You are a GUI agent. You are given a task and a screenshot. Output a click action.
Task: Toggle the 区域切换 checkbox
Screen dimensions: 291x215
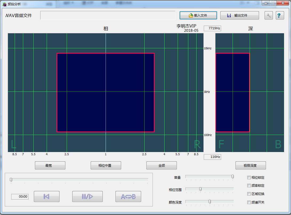[x=249, y=194]
